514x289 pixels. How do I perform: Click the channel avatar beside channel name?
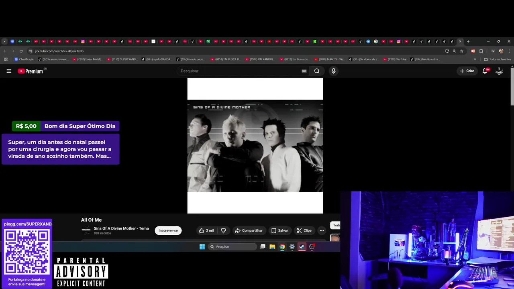coord(86,230)
